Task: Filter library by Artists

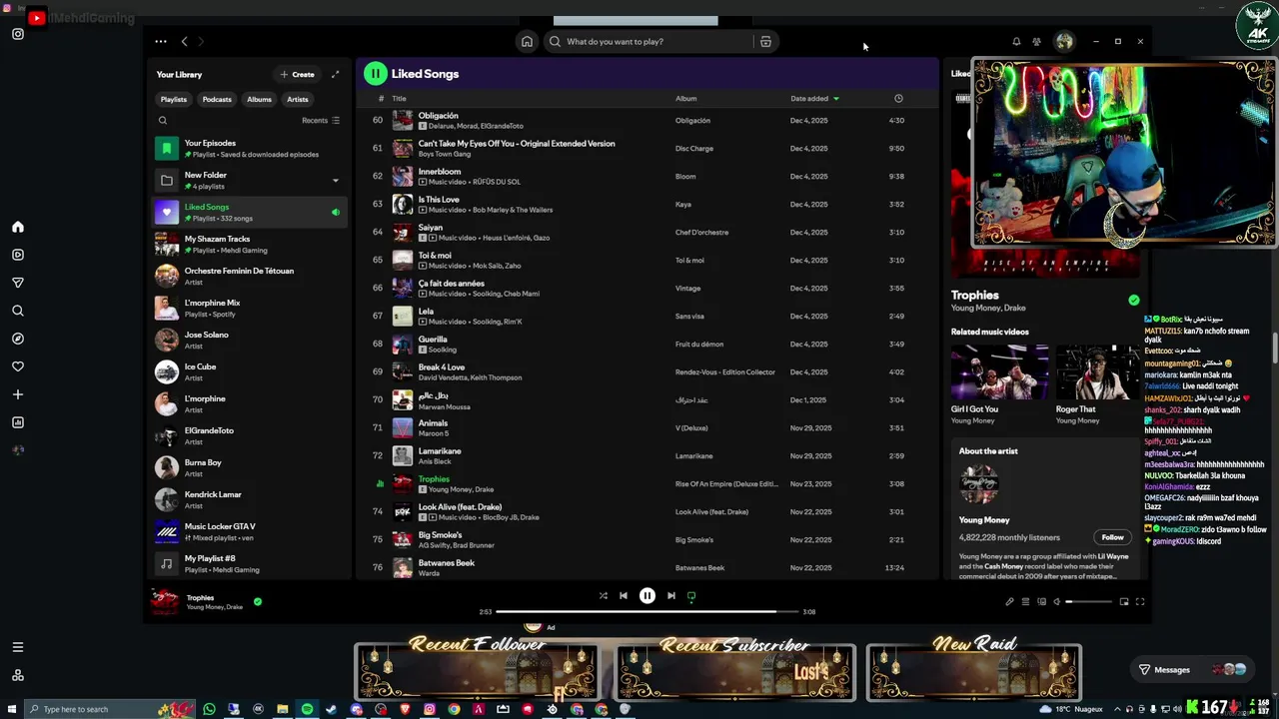Action: click(x=298, y=99)
